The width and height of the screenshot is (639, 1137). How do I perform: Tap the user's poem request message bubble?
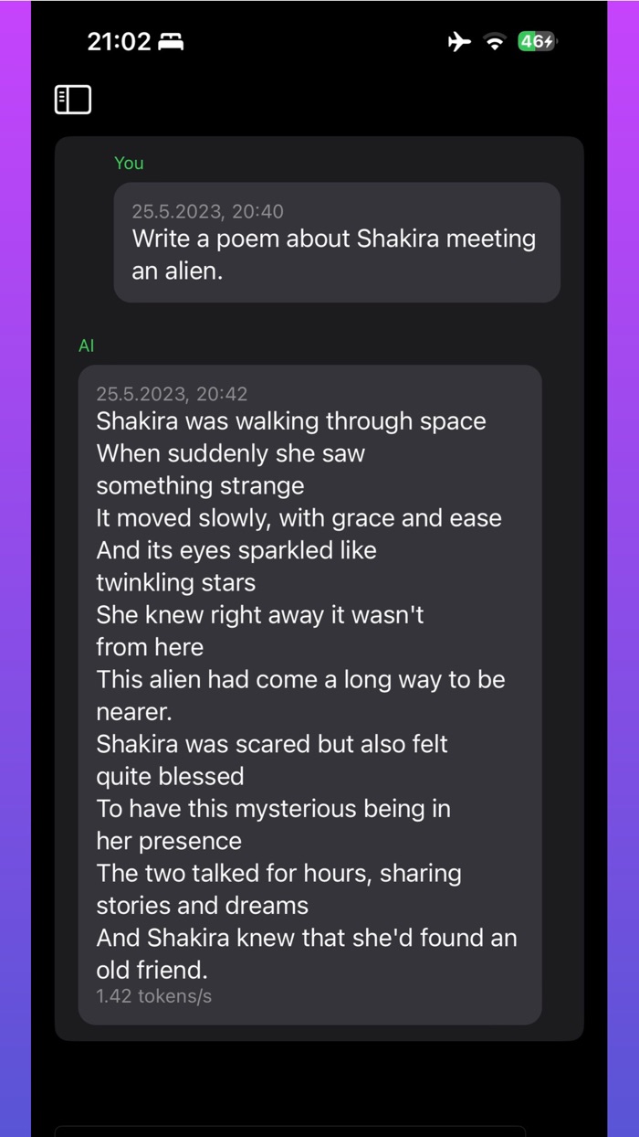(337, 241)
